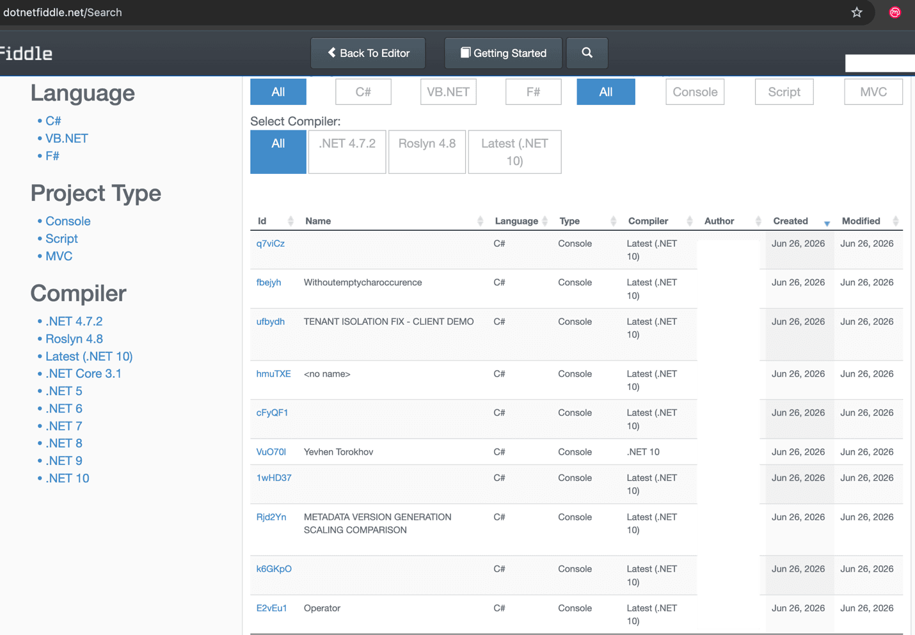Go back with Back To Editor button
Image resolution: width=915 pixels, height=635 pixels.
click(x=368, y=53)
